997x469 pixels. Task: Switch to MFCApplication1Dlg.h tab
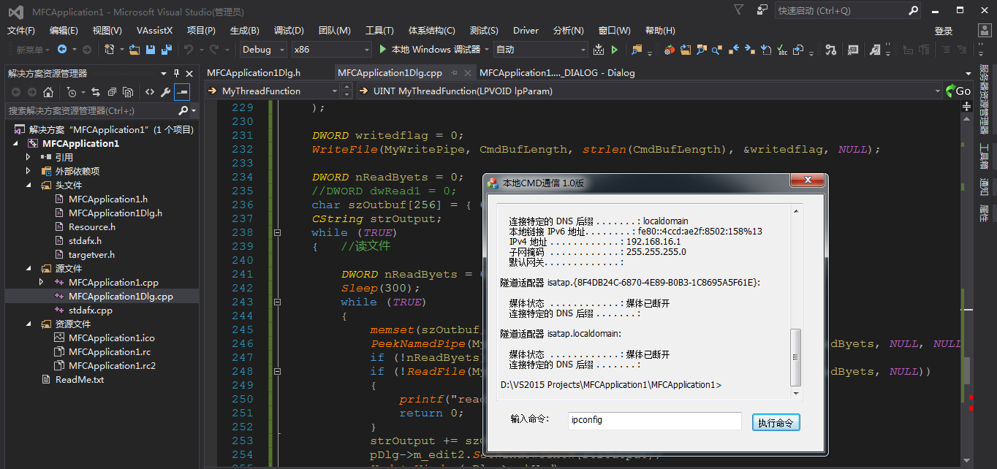(x=254, y=73)
